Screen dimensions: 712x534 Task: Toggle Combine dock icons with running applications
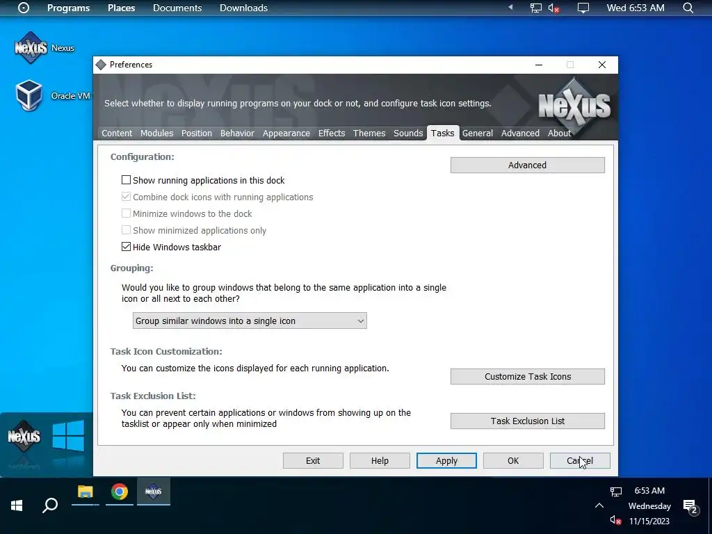126,197
